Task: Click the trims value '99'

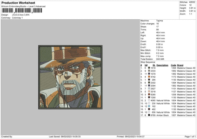Action: [157, 30]
